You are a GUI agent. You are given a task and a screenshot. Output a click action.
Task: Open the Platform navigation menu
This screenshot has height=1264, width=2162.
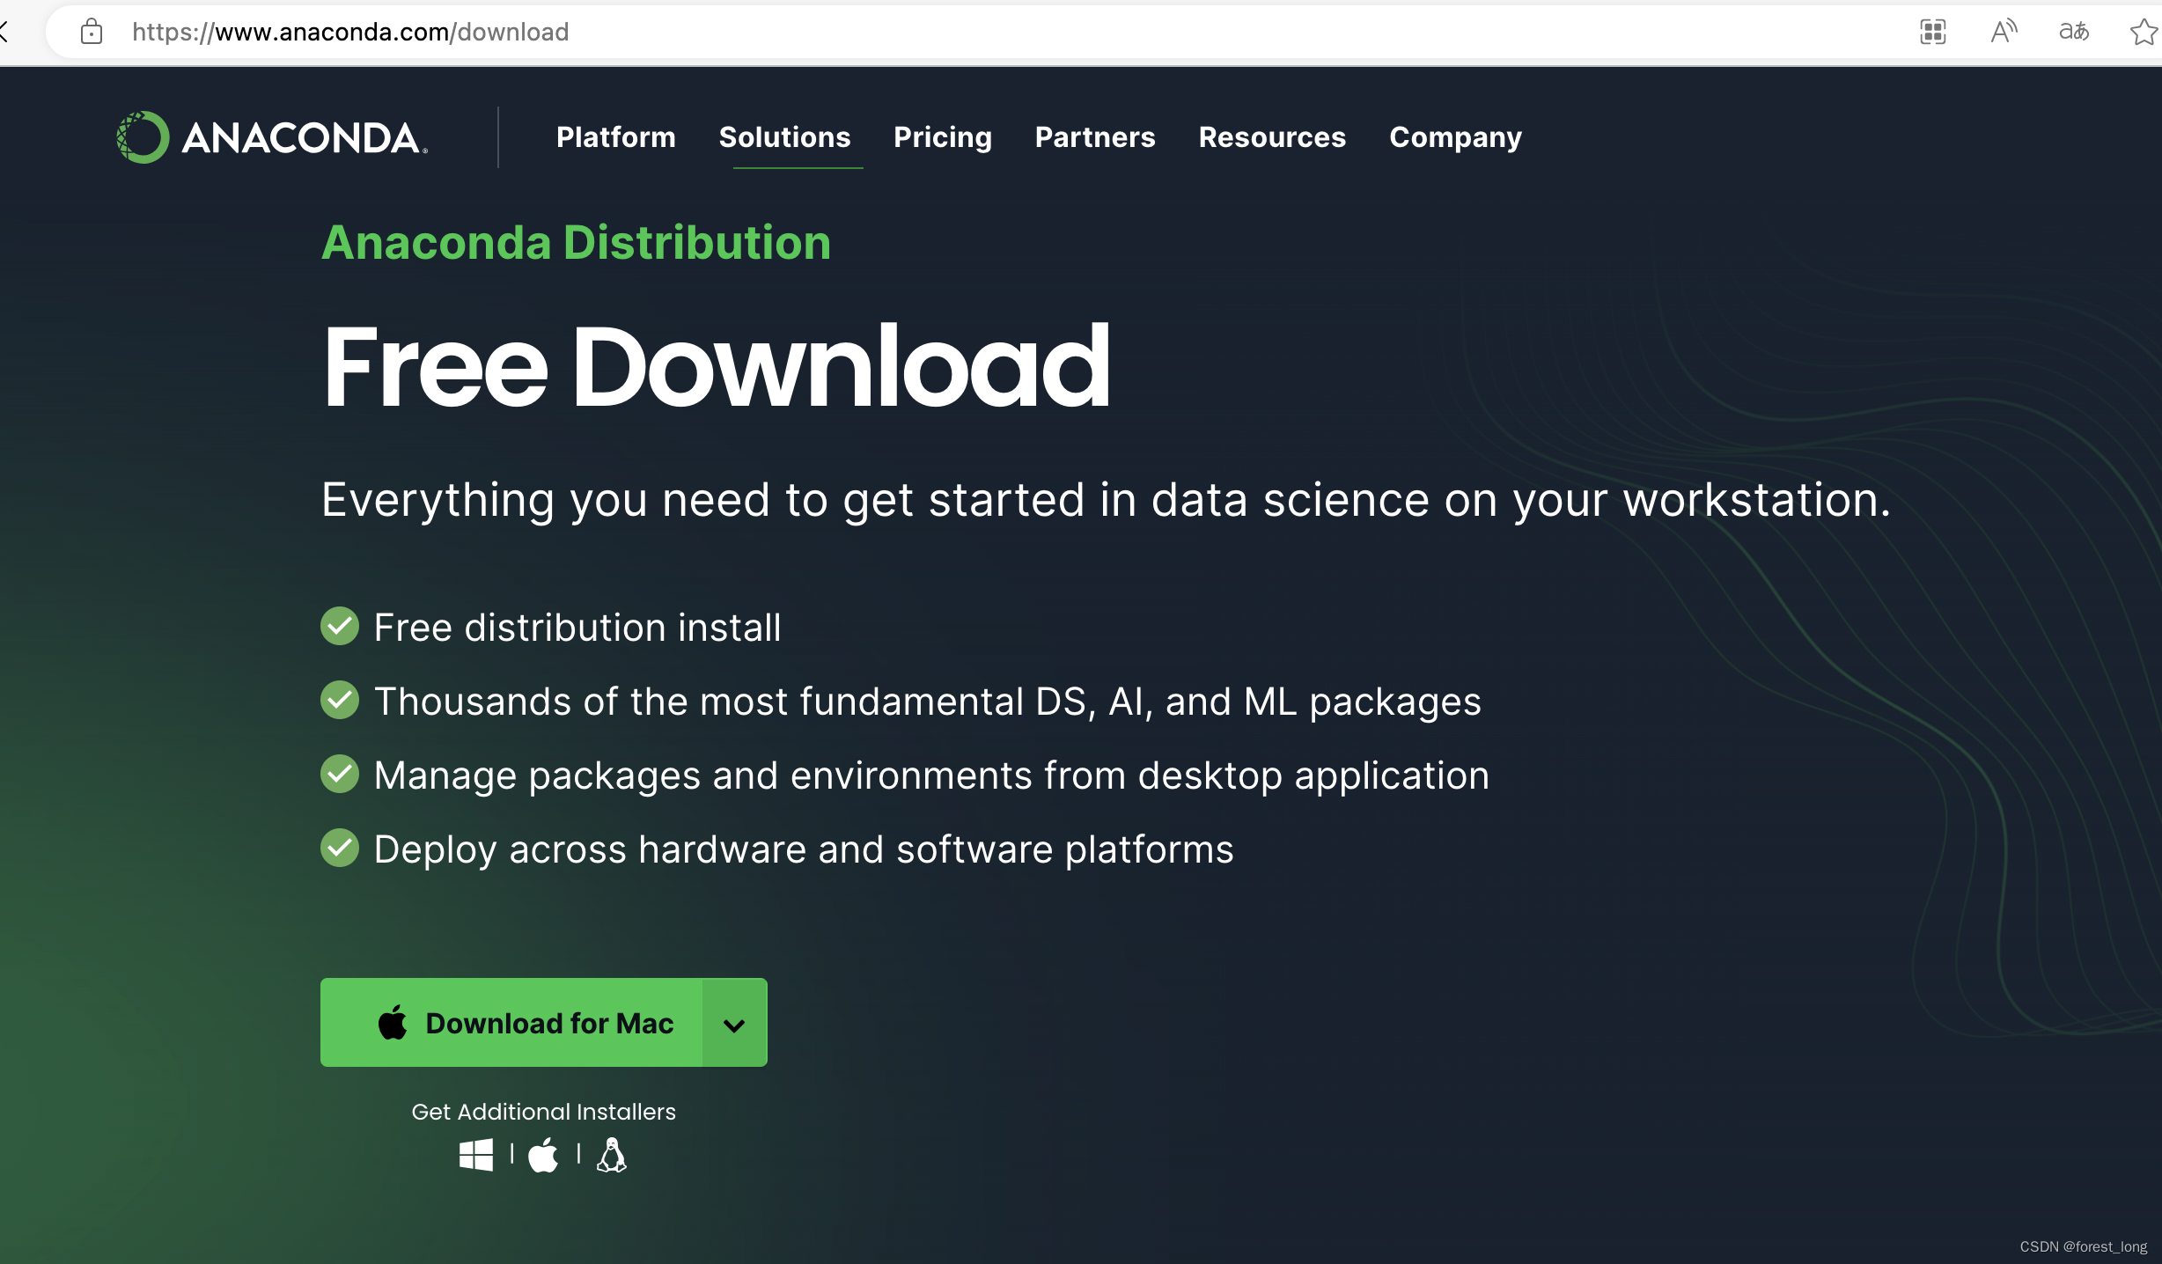pyautogui.click(x=615, y=137)
